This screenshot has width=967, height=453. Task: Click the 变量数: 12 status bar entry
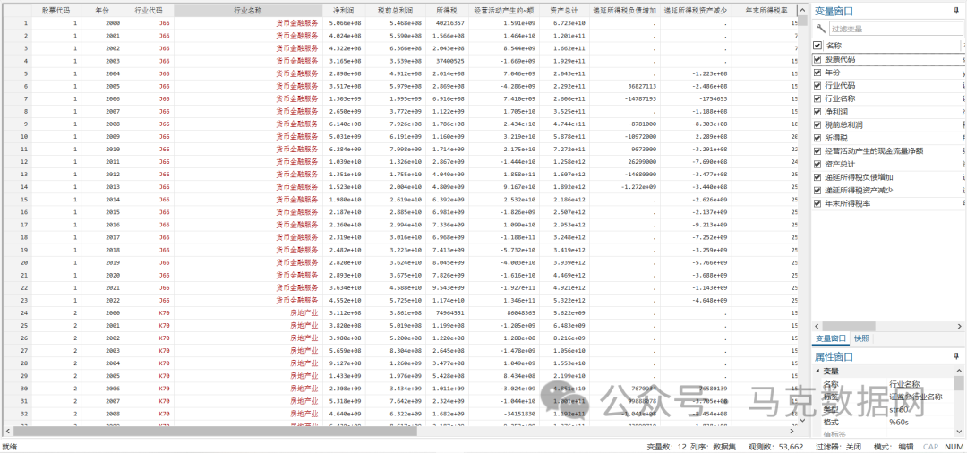click(667, 446)
